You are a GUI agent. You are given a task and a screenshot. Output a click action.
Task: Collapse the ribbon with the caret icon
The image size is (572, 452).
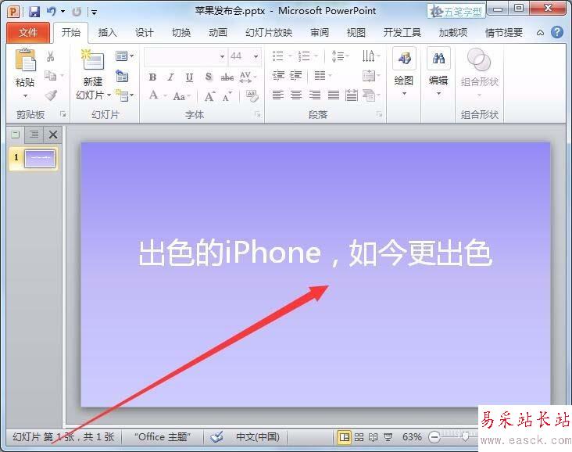tap(540, 33)
